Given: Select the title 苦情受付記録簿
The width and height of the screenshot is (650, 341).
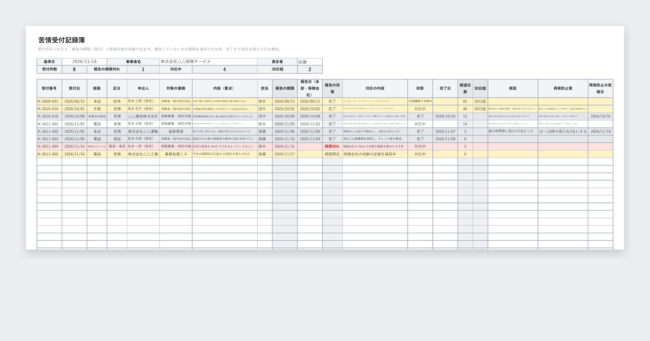Looking at the screenshot, I should (x=62, y=40).
